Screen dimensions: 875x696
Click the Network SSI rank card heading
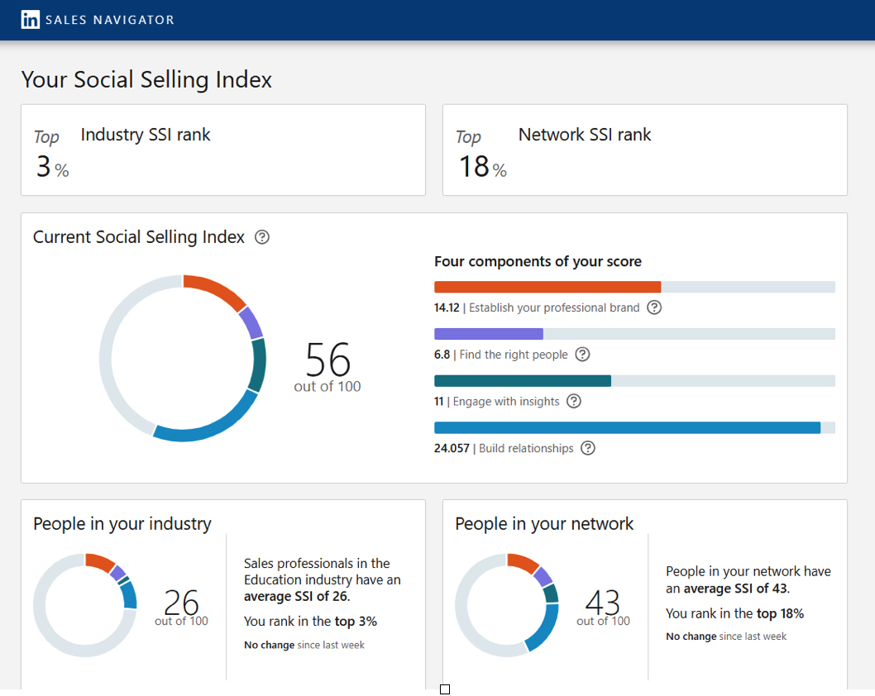click(584, 135)
